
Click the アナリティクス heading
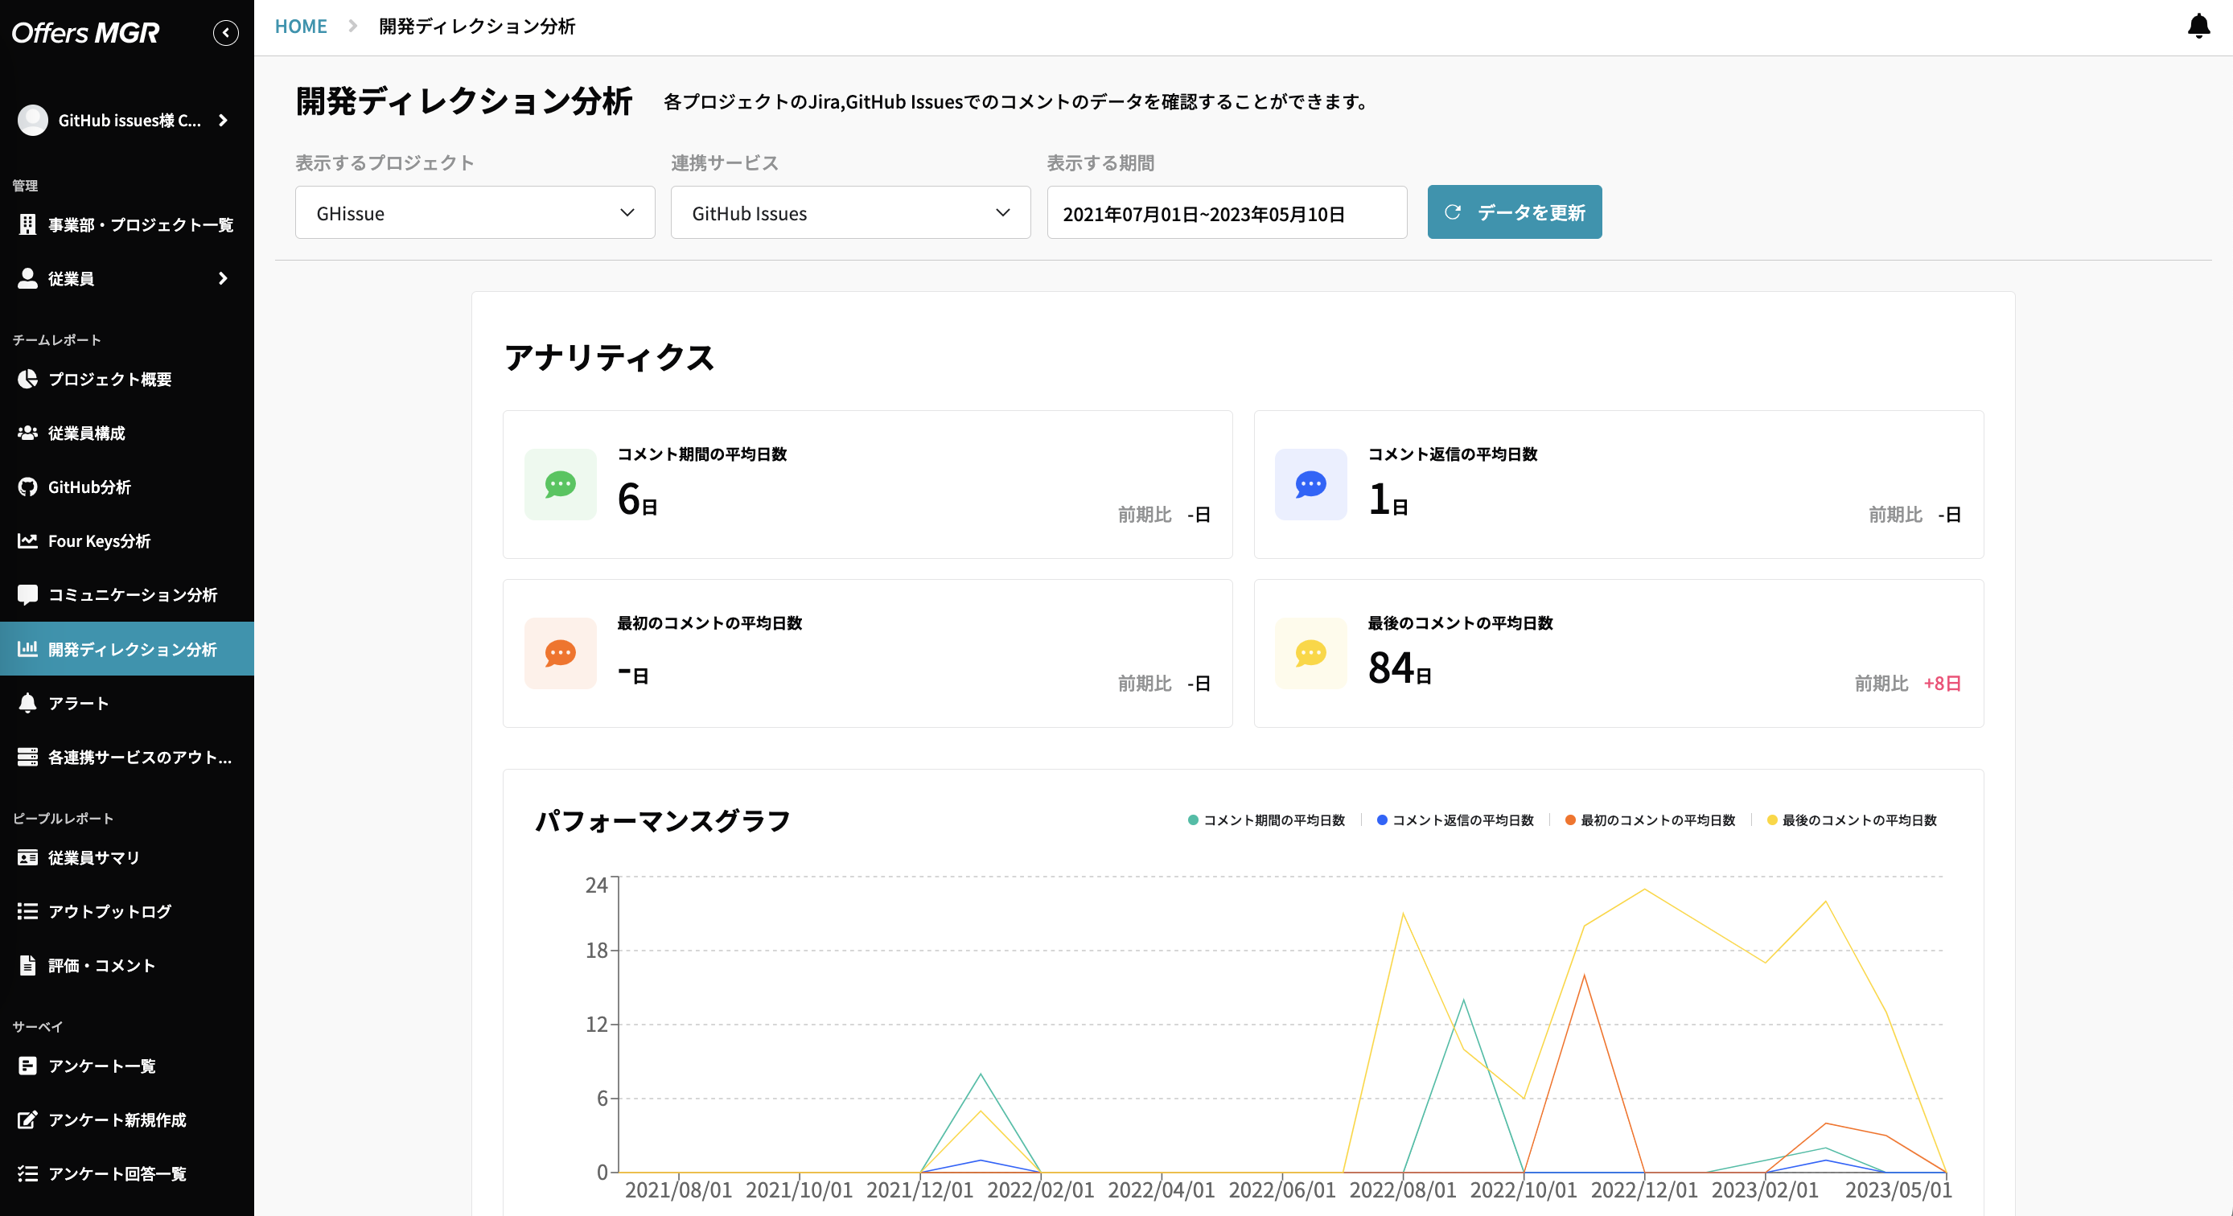pyautogui.click(x=610, y=357)
